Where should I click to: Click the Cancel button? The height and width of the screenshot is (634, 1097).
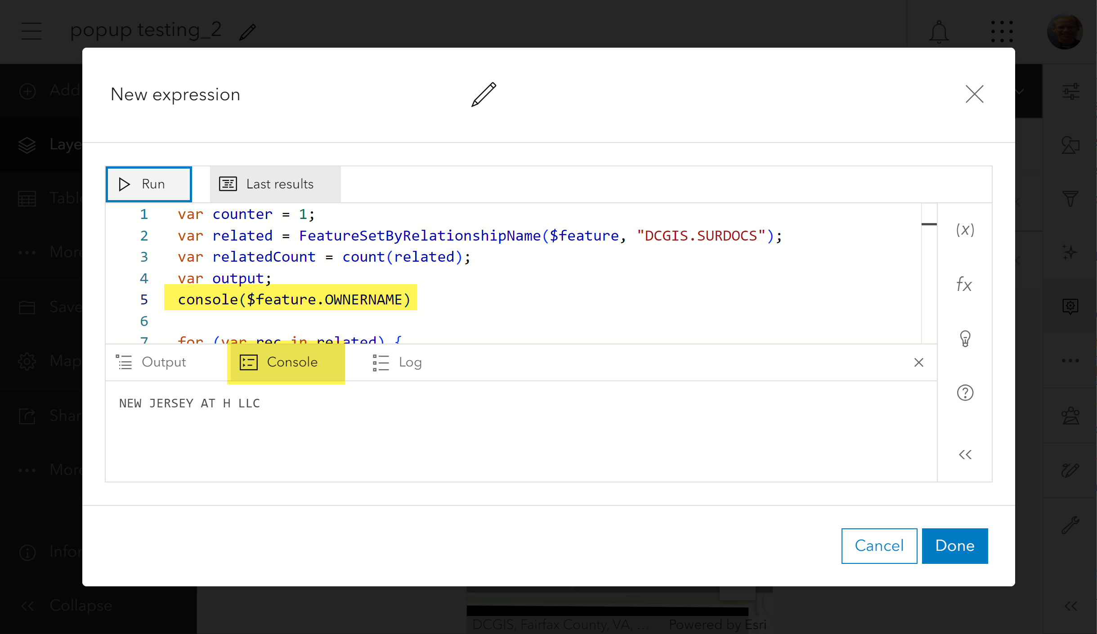(879, 546)
